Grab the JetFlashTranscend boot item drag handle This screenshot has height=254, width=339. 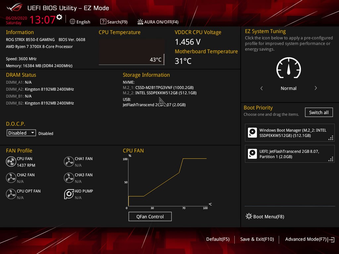(331, 159)
